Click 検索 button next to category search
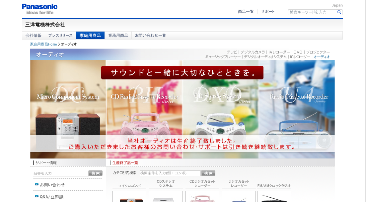Image resolution: width=366 pixels, height=202 pixels. 208,173
